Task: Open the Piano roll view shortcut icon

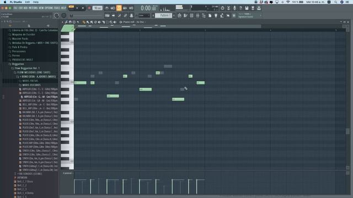Action: coord(185,15)
